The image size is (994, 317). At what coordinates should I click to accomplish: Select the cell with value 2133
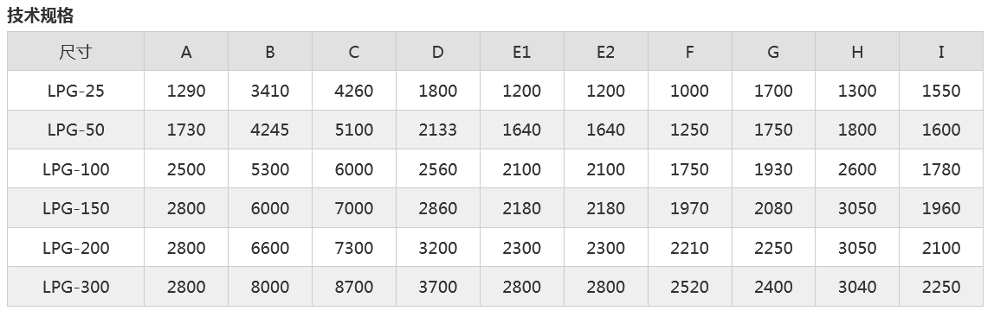[438, 130]
